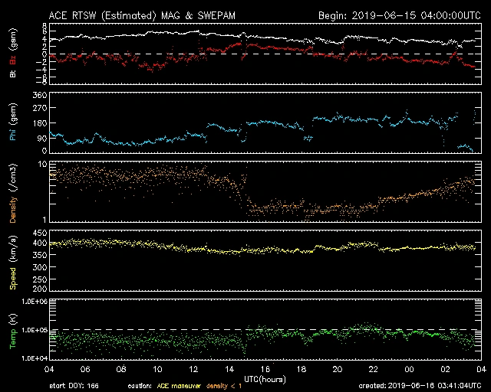Image resolution: width=491 pixels, height=392 pixels.
Task: Select the "Begin: 2019-06-15 04:00:00UTC" header text
Action: (400, 15)
